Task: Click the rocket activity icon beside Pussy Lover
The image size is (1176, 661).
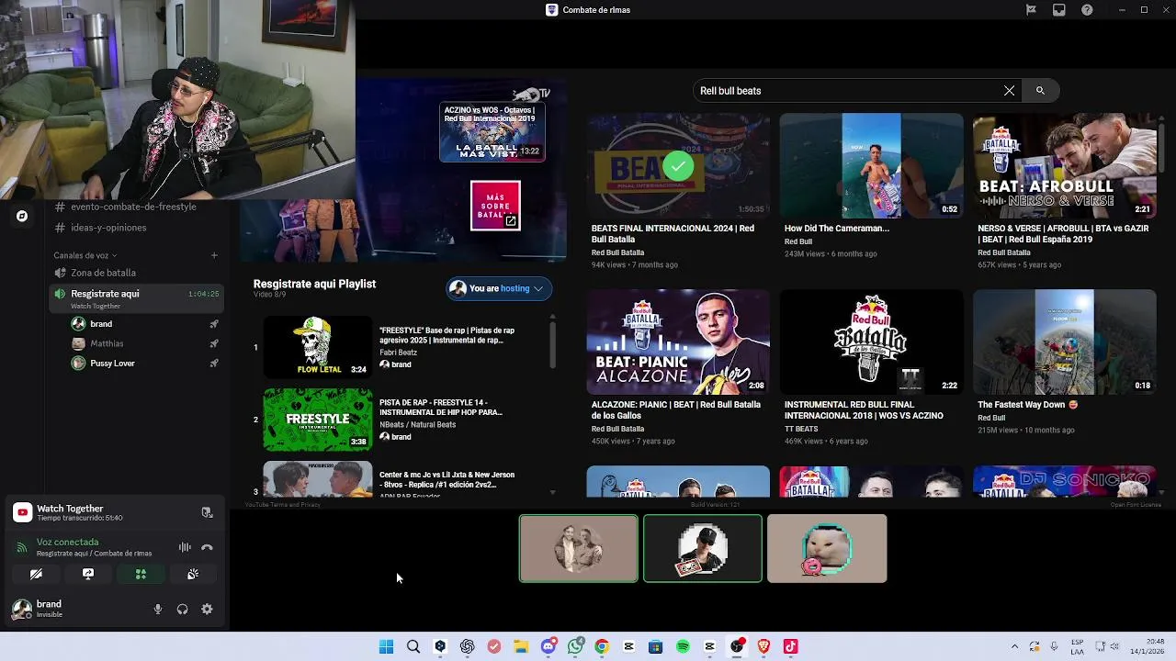Action: pos(214,364)
